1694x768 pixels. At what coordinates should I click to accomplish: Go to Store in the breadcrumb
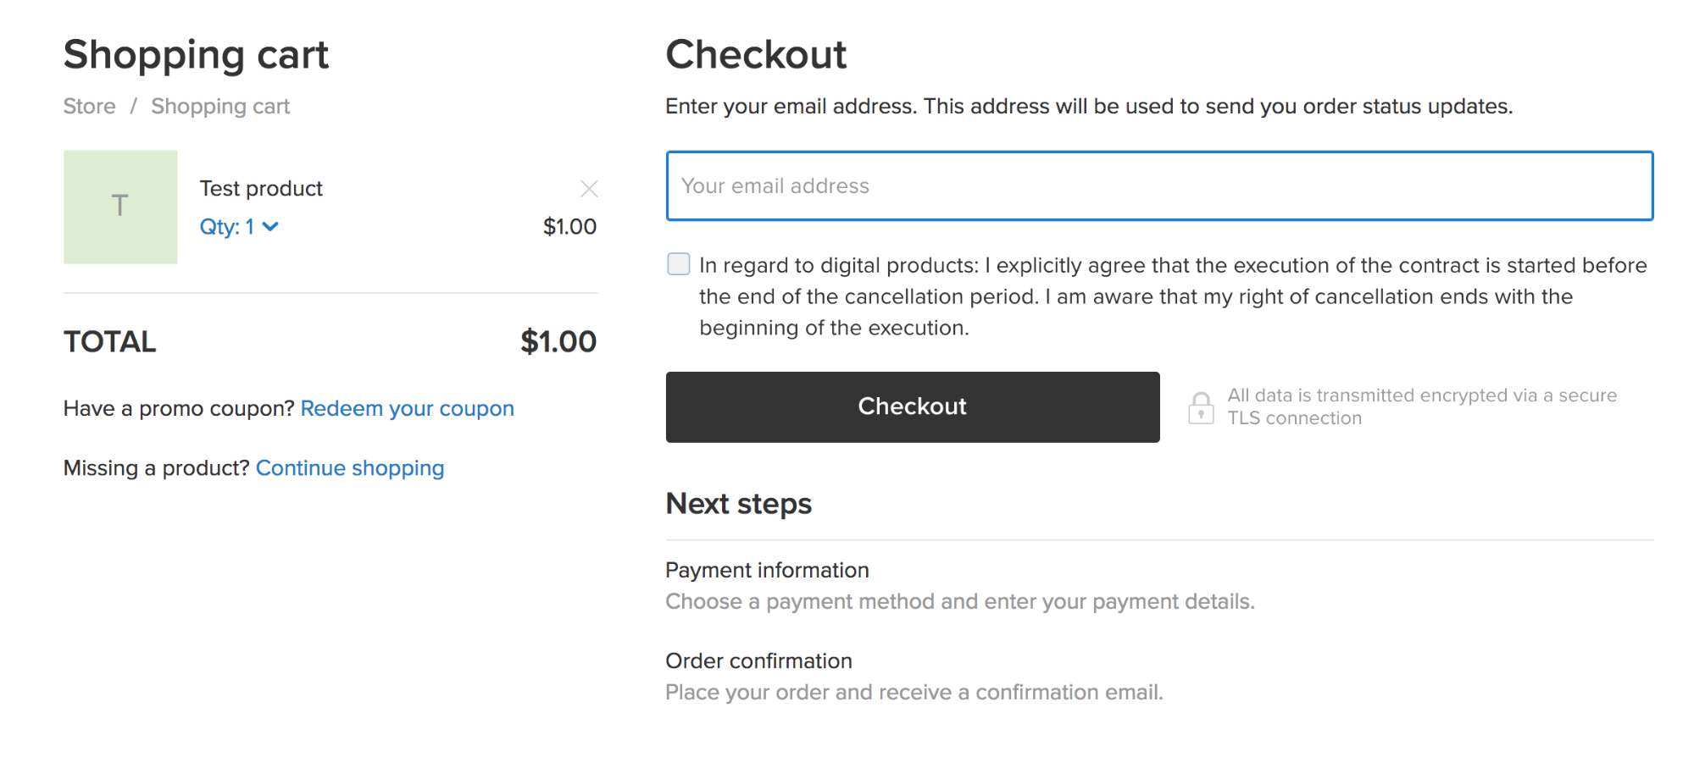(x=89, y=107)
